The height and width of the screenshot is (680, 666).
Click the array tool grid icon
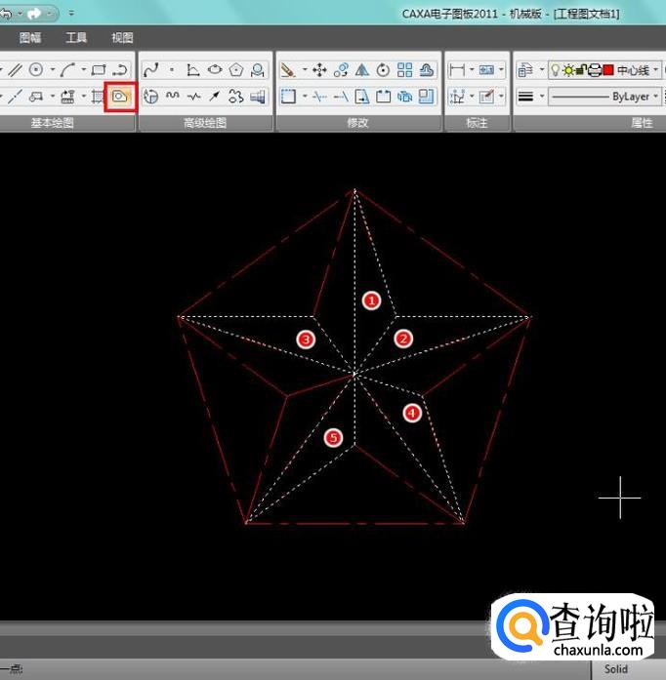[x=404, y=70]
